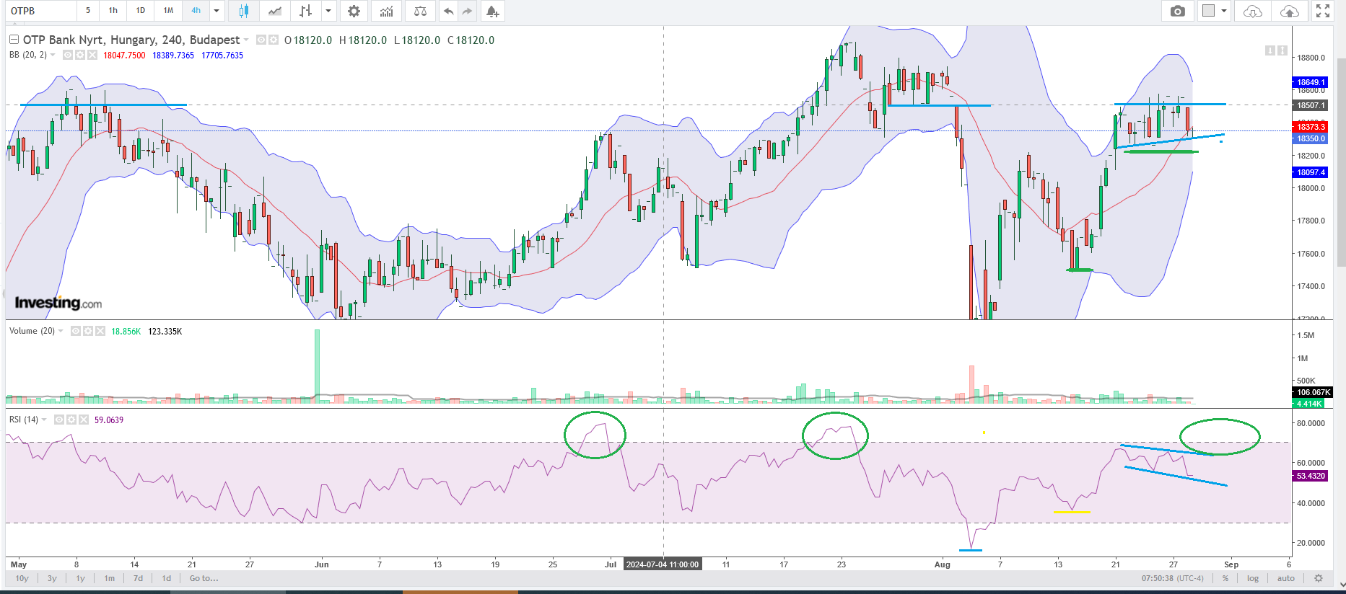
Task: Collapse the OTP Bank legend box
Action: (x=14, y=40)
